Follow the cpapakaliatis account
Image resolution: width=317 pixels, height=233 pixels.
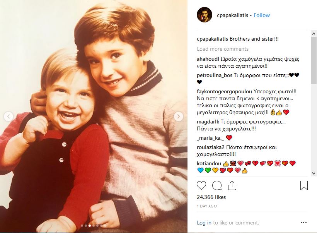click(x=262, y=15)
